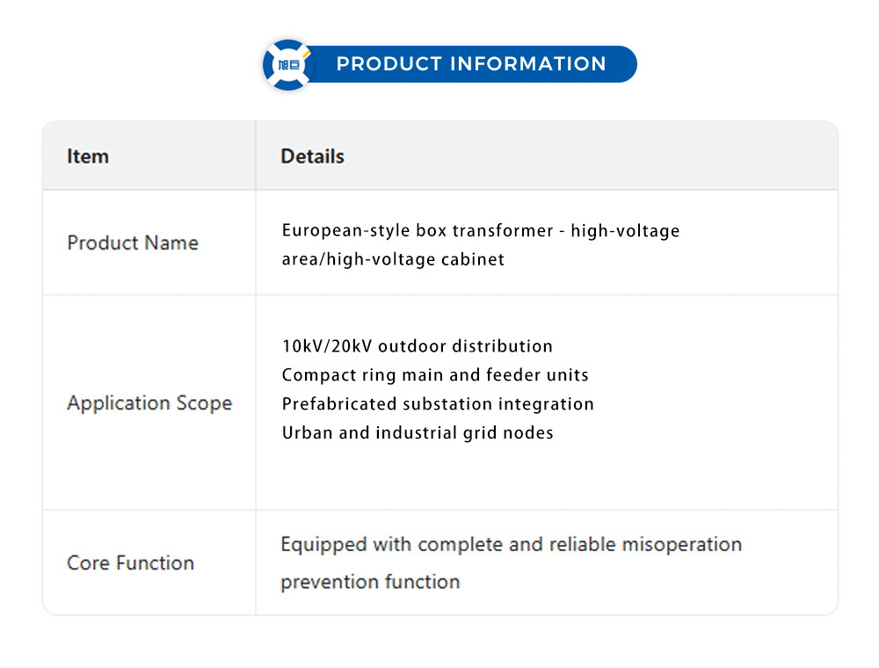
Task: Click the European-style box transformer text line
Action: pos(481,231)
